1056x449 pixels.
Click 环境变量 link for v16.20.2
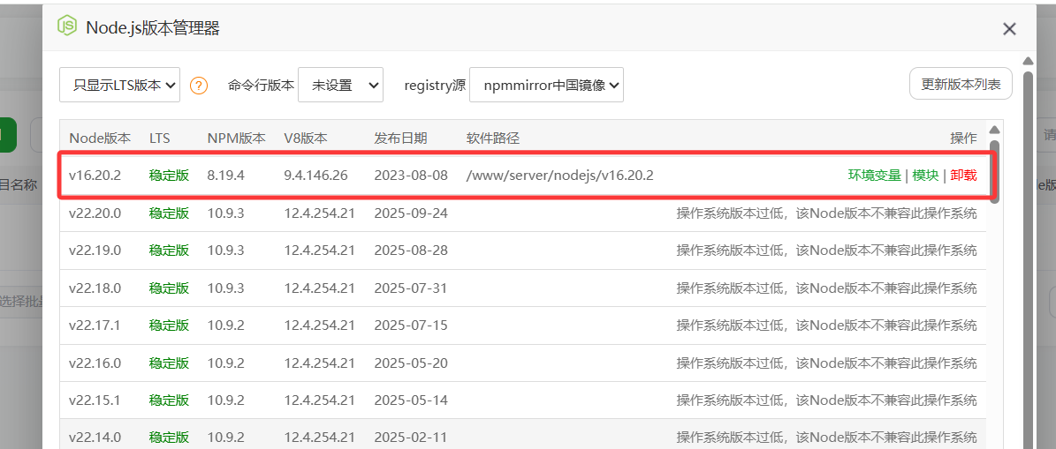click(874, 176)
